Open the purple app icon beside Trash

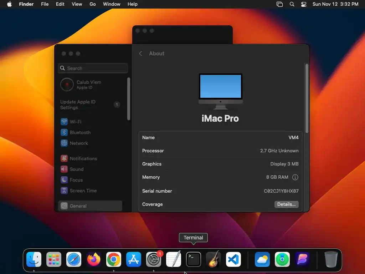[302, 259]
